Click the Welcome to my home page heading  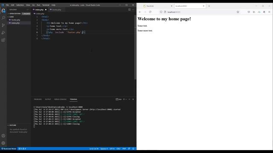click(x=164, y=19)
